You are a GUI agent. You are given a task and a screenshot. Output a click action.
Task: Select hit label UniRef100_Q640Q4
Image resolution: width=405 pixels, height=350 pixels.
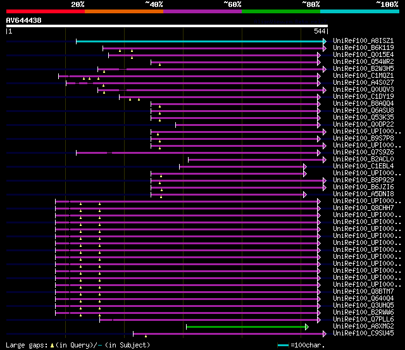363,299
